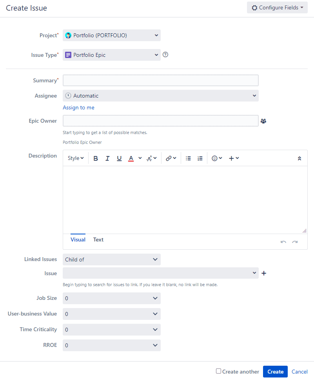
Task: Open the Job Size dropdown
Action: (x=111, y=298)
